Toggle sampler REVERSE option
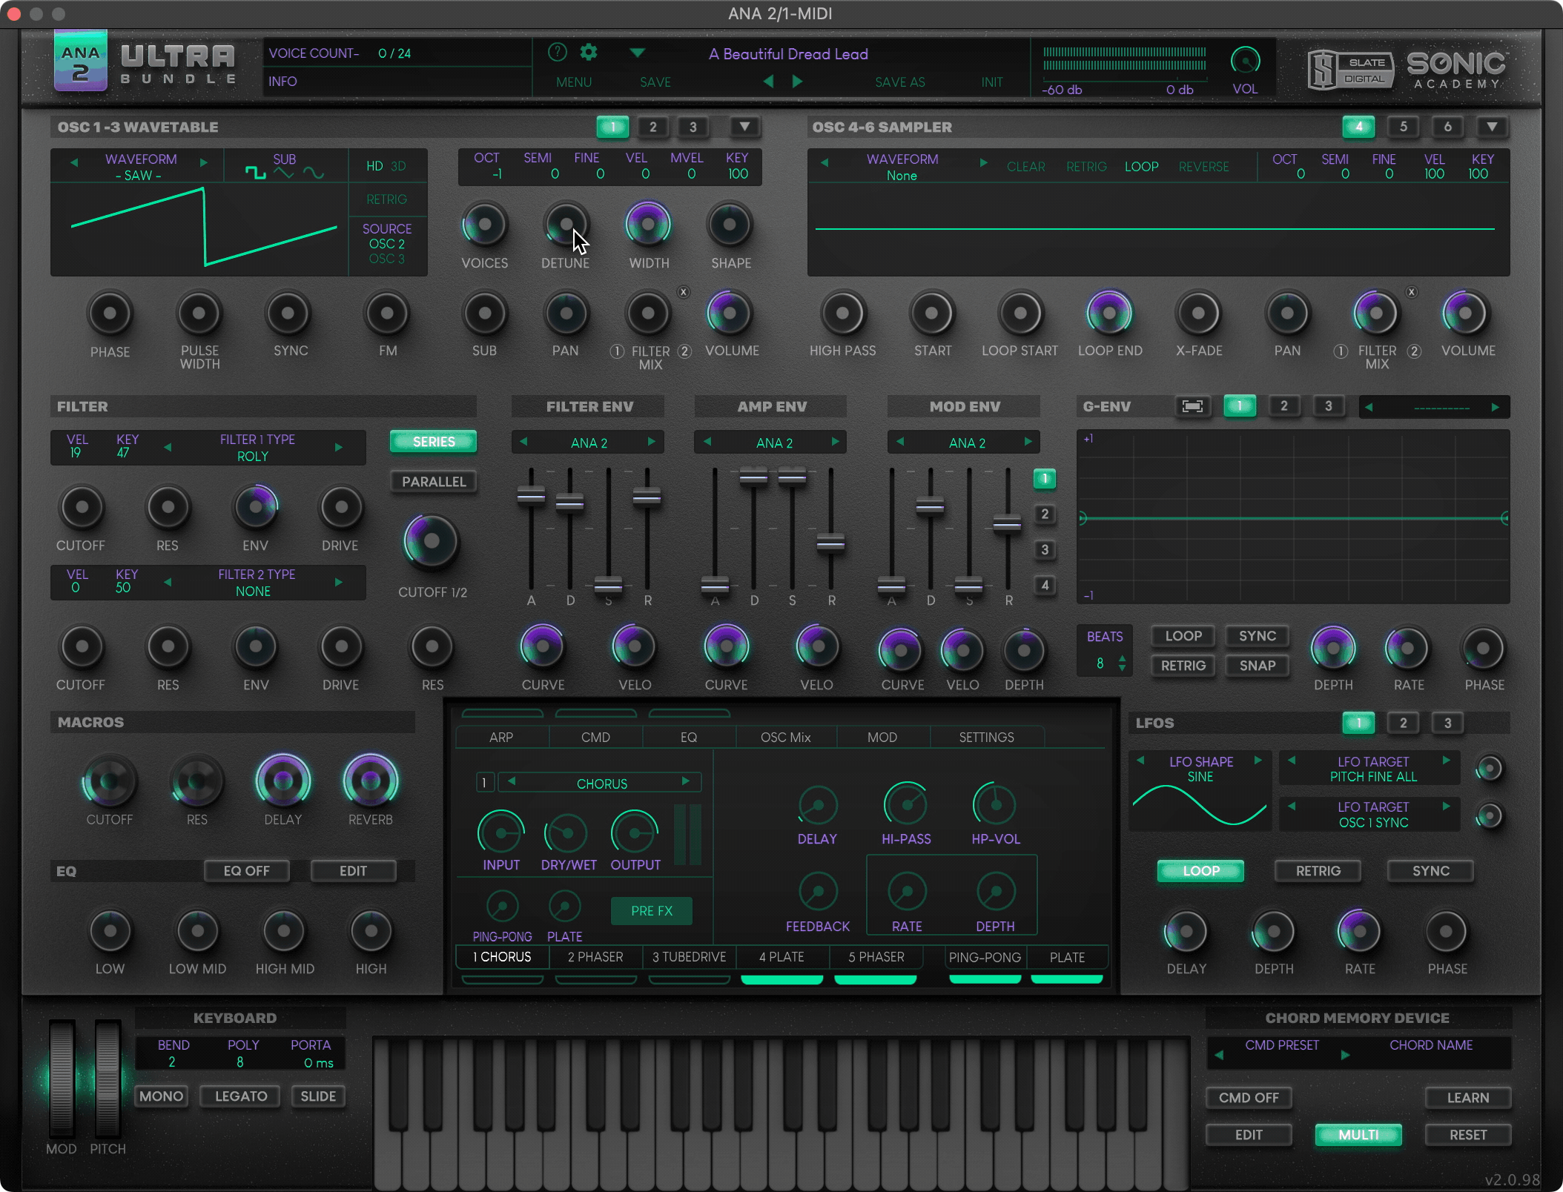Screen dimensions: 1563x1192 1203,167
